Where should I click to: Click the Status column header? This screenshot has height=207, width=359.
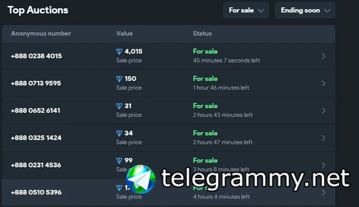click(x=202, y=34)
